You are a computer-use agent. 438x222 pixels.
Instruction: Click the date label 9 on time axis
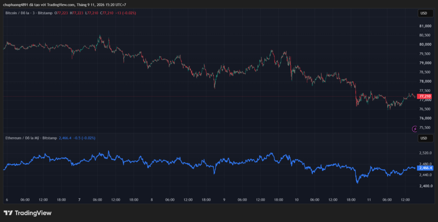(224, 200)
